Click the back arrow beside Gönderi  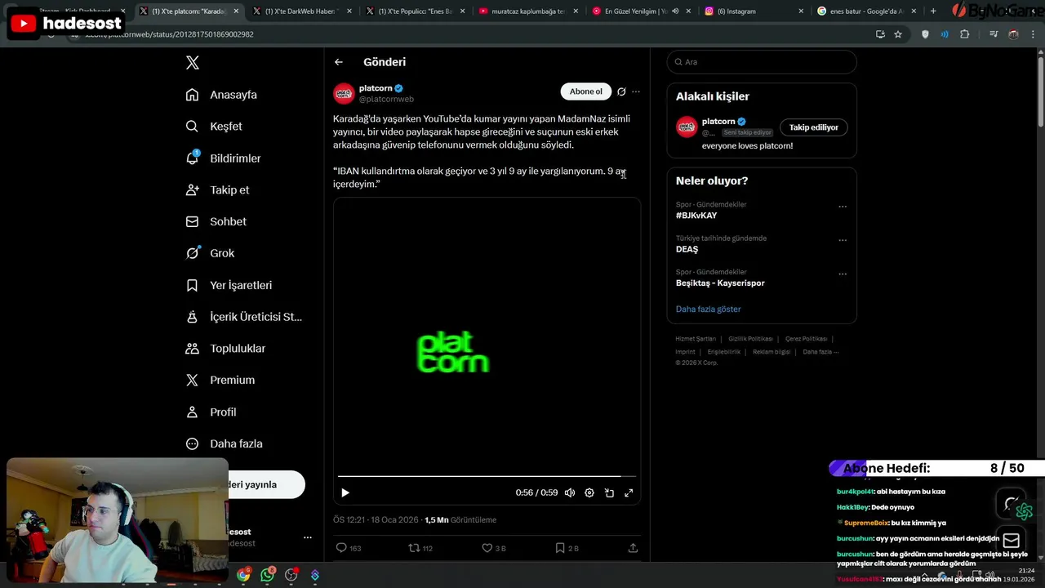tap(339, 62)
